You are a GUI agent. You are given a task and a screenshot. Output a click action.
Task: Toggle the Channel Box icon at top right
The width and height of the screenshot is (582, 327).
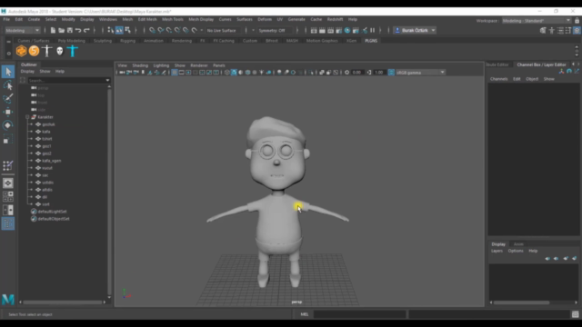click(x=577, y=30)
